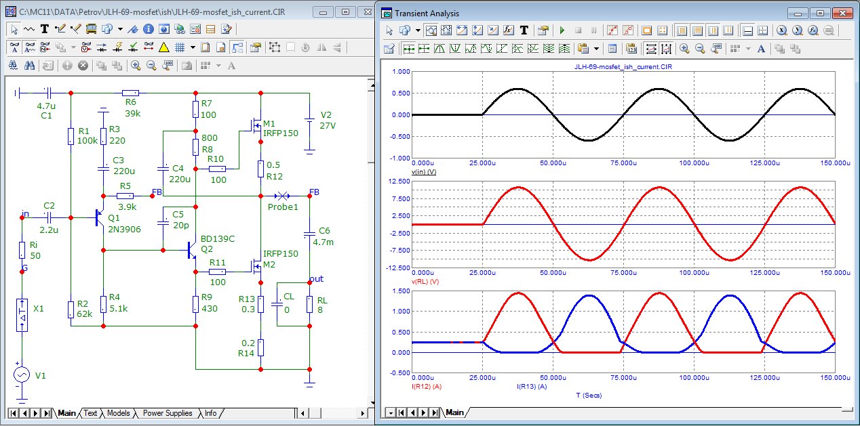This screenshot has height=426, width=860.
Task: Click the IRFP150 M1 MOSFET label
Action: 280,129
